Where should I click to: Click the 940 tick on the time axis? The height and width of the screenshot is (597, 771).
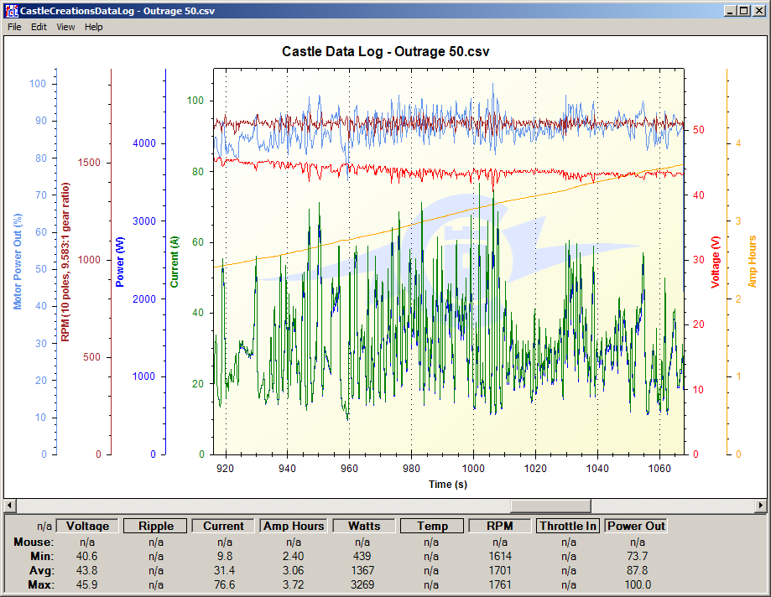point(288,468)
